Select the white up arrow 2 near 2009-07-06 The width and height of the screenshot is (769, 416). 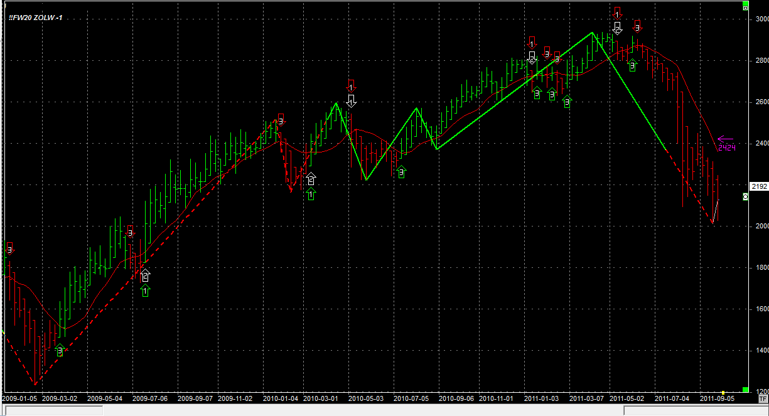[x=146, y=275]
